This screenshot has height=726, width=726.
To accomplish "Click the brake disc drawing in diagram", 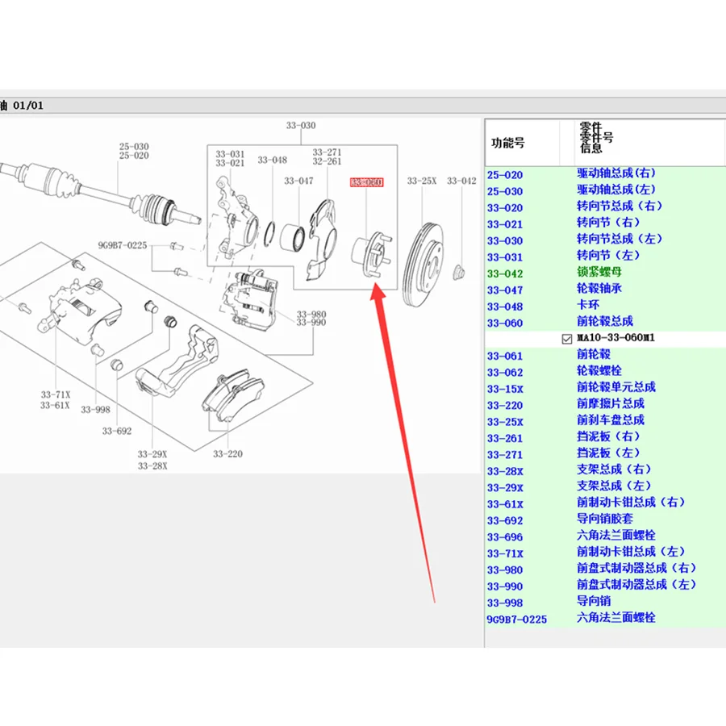I will [422, 264].
